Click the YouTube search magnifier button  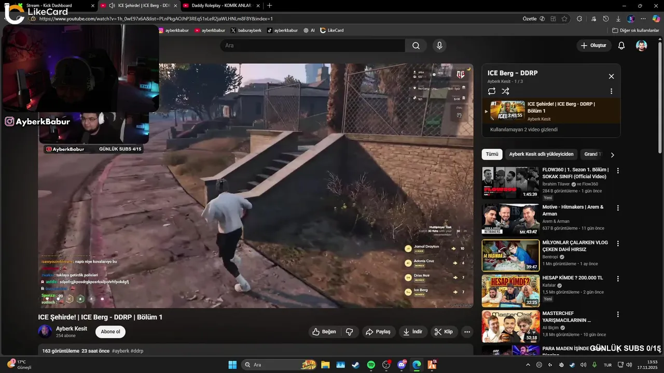tap(416, 46)
